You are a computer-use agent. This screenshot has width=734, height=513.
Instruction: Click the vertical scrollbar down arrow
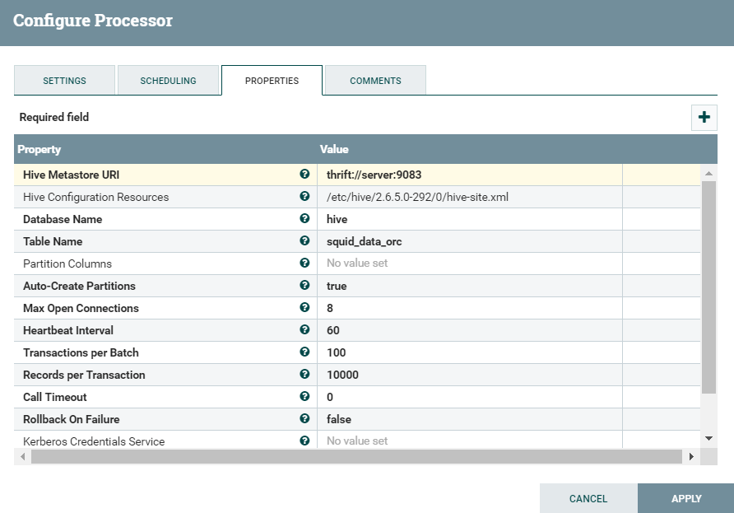[x=709, y=439]
